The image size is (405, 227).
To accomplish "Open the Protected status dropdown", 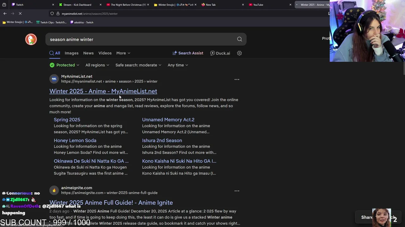I will pyautogui.click(x=65, y=65).
